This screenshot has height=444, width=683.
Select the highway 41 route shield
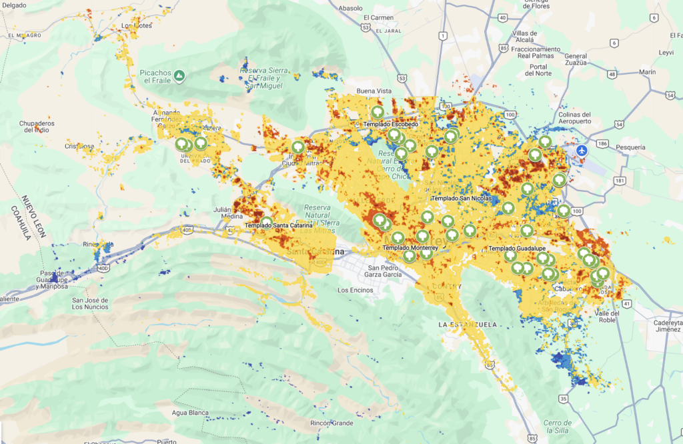coord(627,304)
